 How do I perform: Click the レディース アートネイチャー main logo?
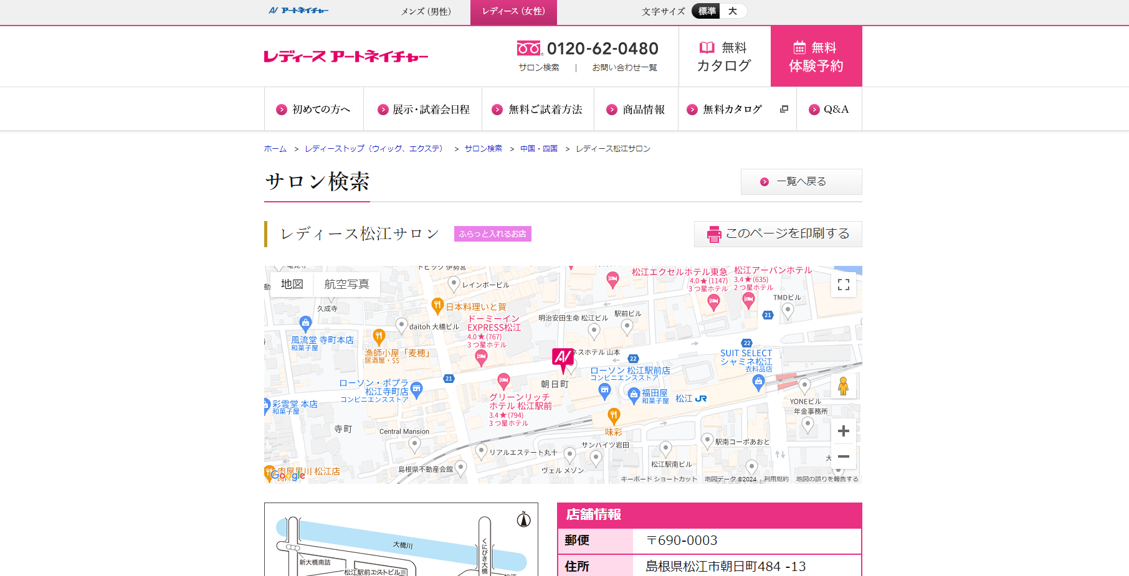click(x=346, y=57)
